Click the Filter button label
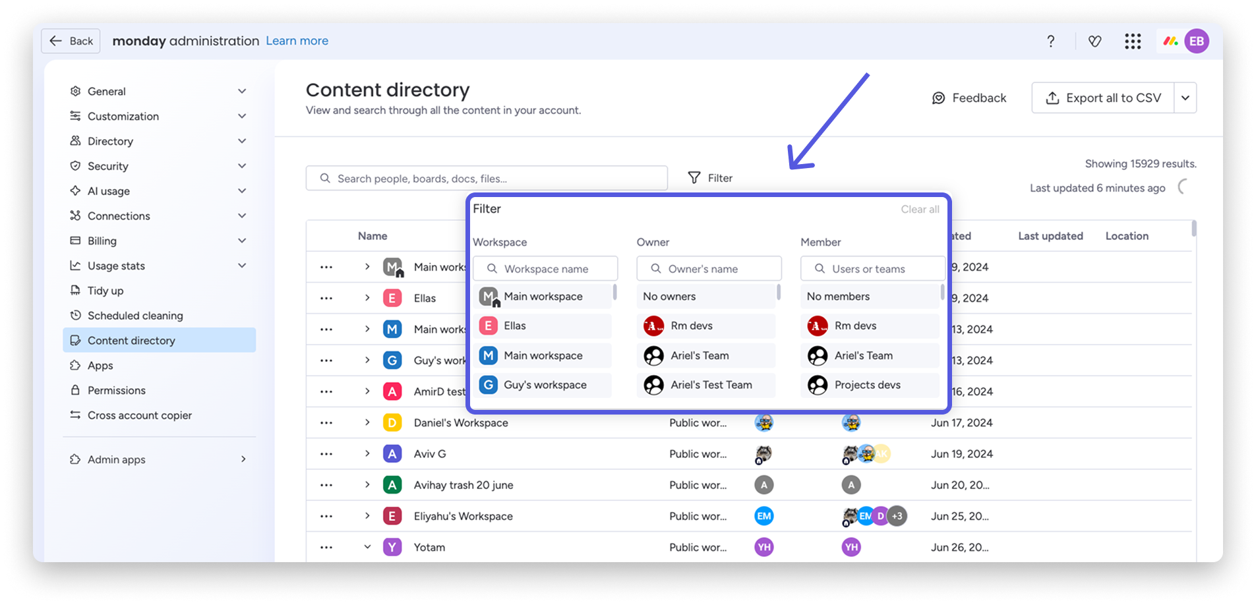Viewport: 1256px width, 605px height. tap(720, 178)
